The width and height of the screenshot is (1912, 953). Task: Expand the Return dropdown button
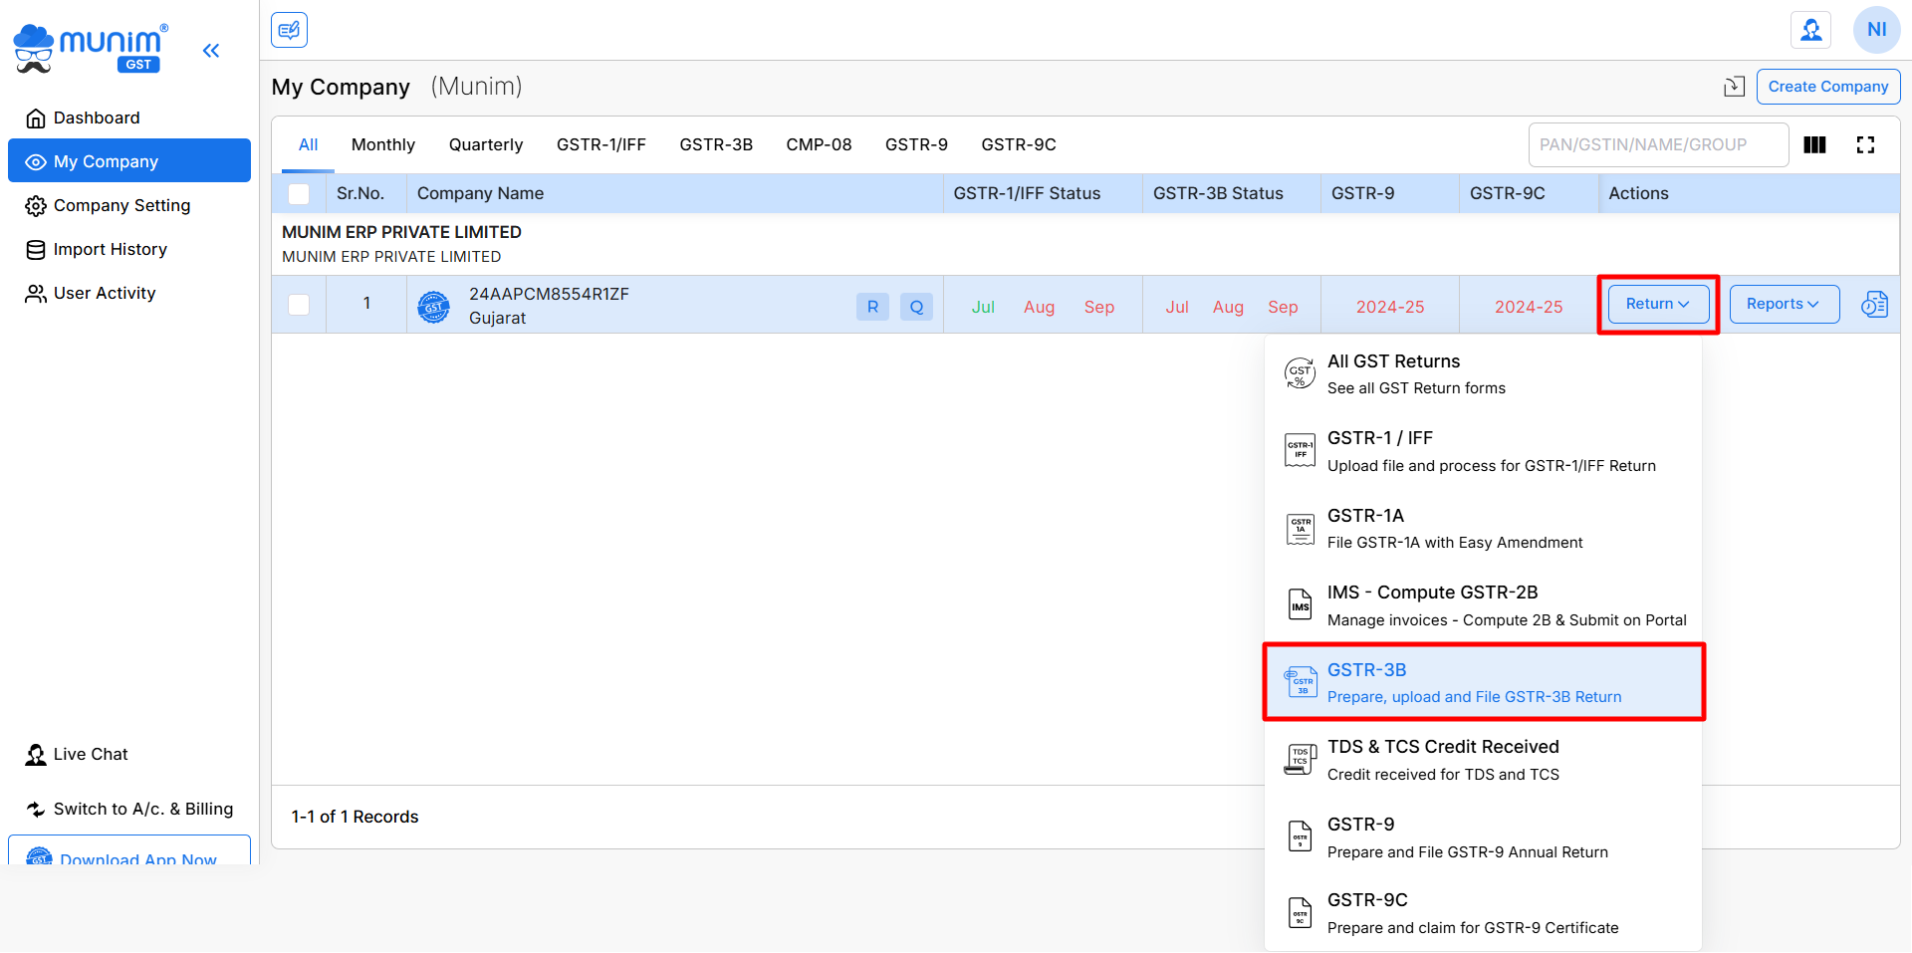(1658, 304)
